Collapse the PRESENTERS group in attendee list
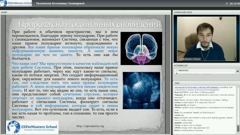 [177, 70]
